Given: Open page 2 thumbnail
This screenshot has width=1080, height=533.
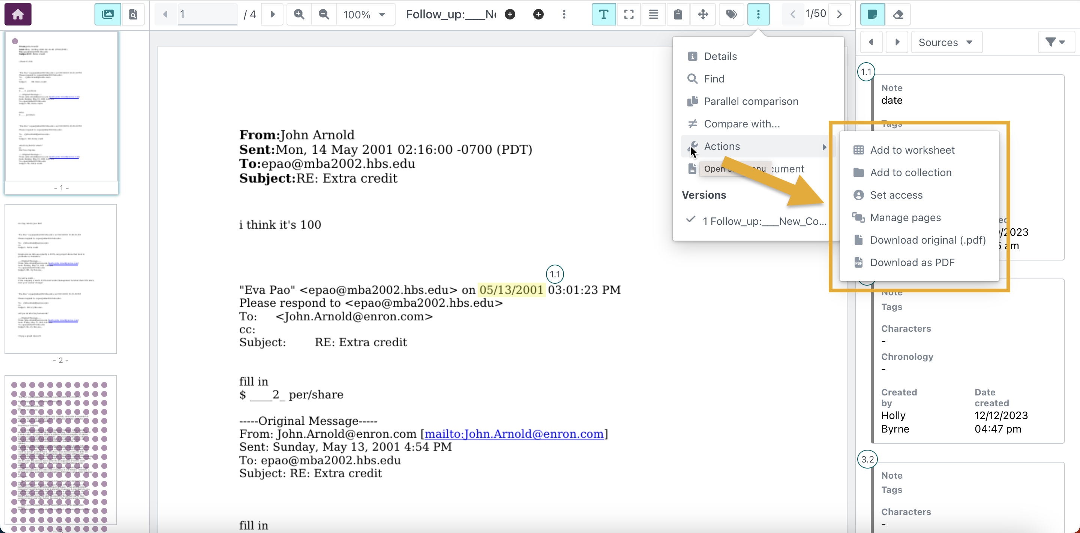Looking at the screenshot, I should coord(61,278).
